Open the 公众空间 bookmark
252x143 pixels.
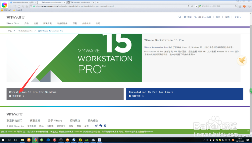(x=18, y=10)
